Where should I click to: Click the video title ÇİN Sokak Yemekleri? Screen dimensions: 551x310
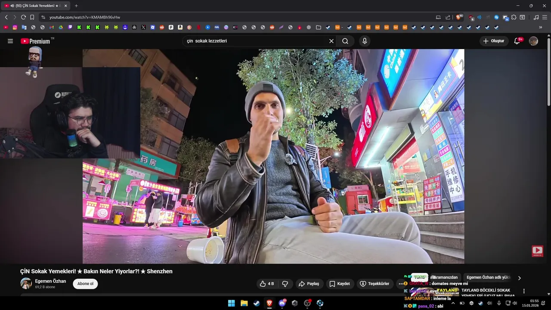tap(96, 271)
